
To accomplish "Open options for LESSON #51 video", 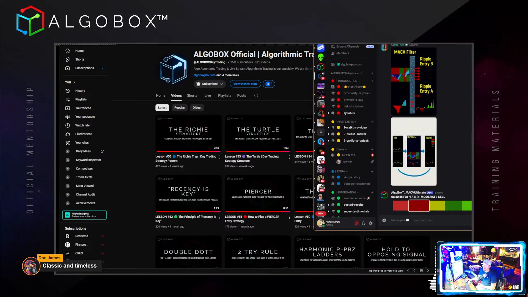I will pyautogui.click(x=289, y=217).
